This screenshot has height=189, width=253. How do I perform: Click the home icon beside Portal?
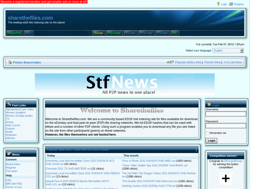pos(10,62)
